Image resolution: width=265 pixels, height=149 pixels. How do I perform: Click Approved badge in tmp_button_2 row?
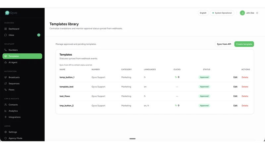point(204,106)
